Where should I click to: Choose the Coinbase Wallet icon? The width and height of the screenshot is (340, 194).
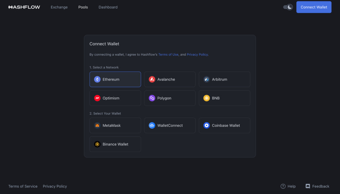click(x=206, y=125)
